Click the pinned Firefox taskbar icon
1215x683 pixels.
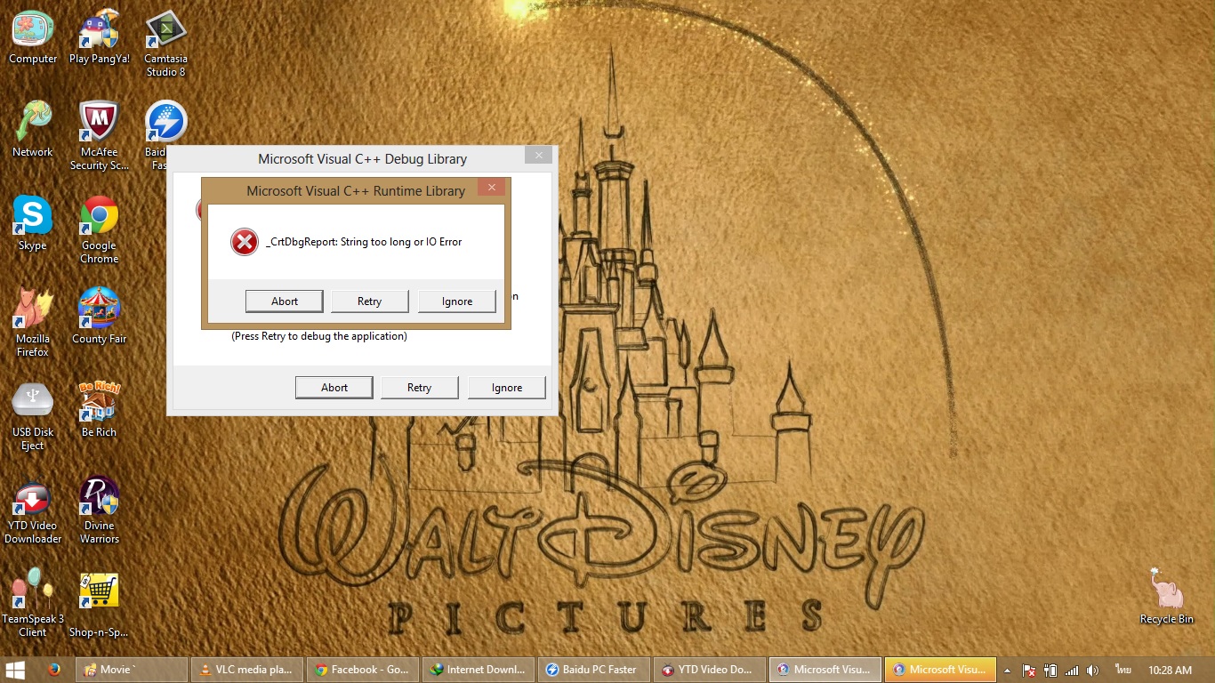tap(54, 670)
